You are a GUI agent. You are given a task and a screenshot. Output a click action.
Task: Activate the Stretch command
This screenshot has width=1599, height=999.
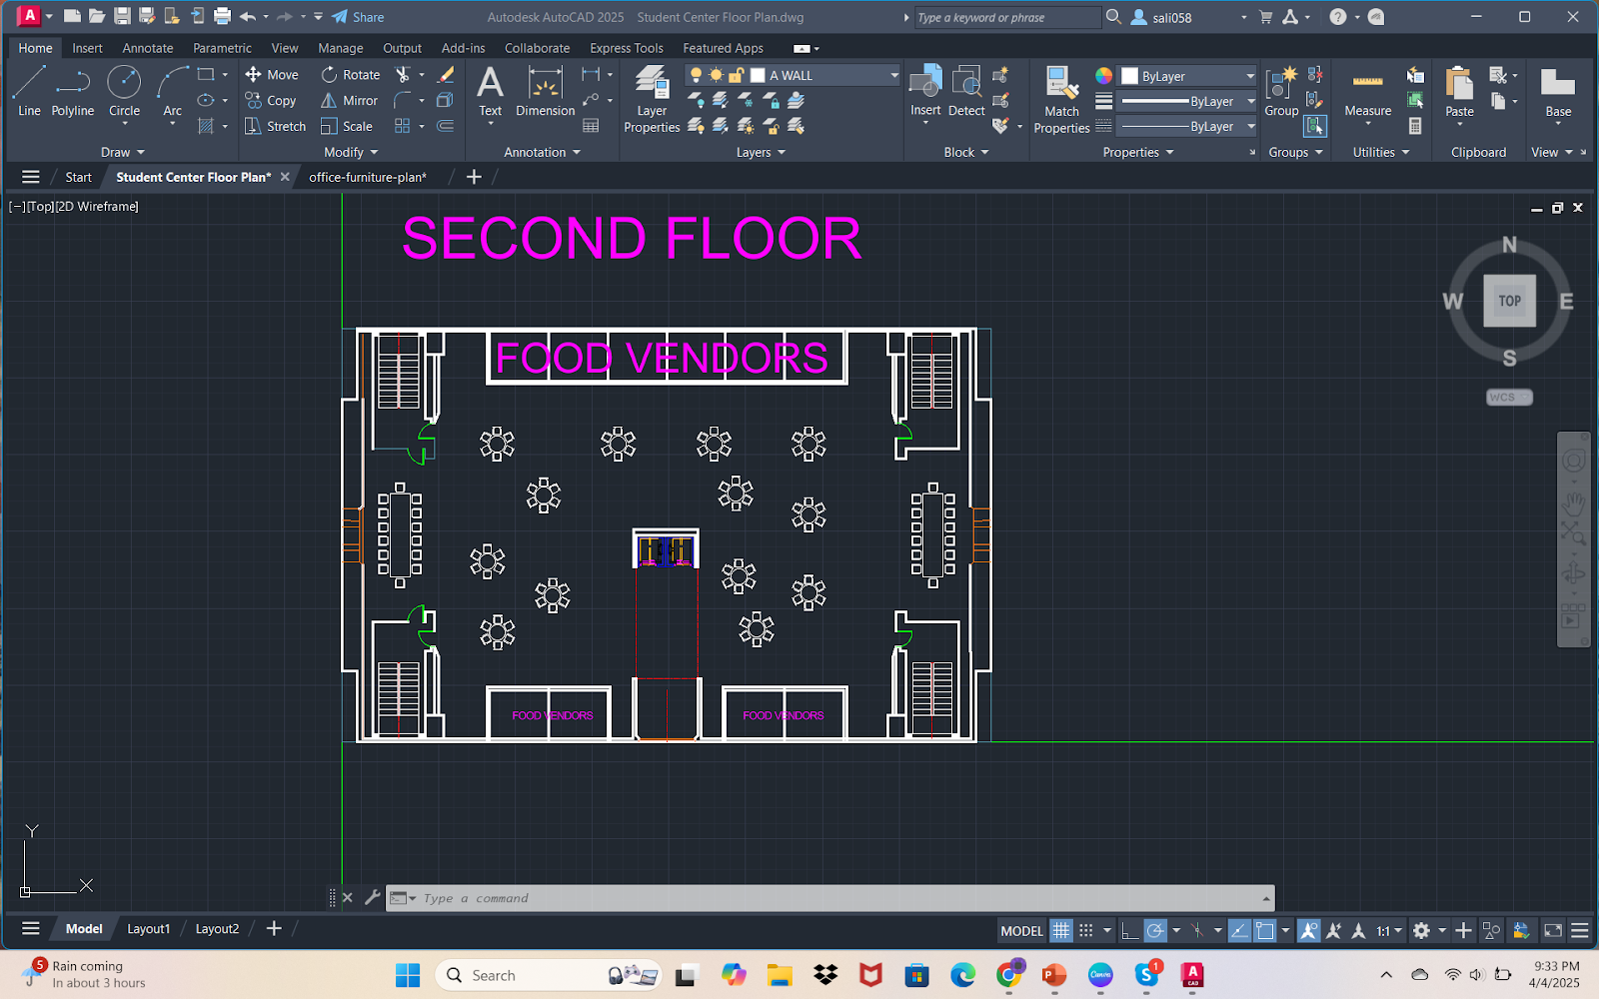coord(276,127)
